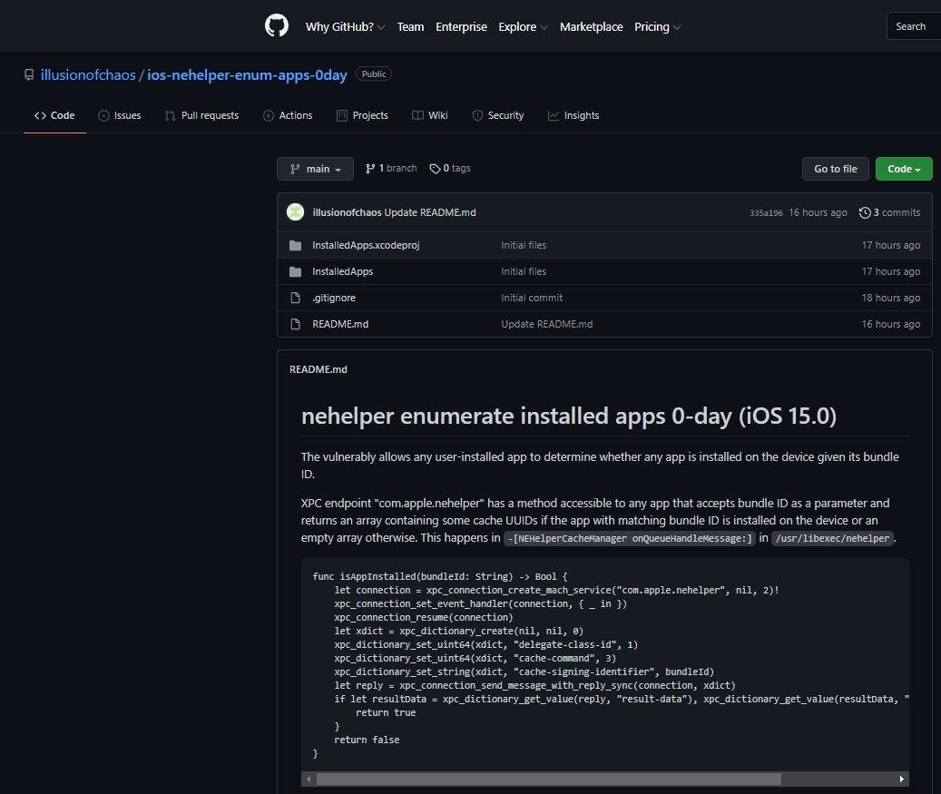Open the InstalledApps folder
Screen dimensions: 941x794
tap(343, 272)
